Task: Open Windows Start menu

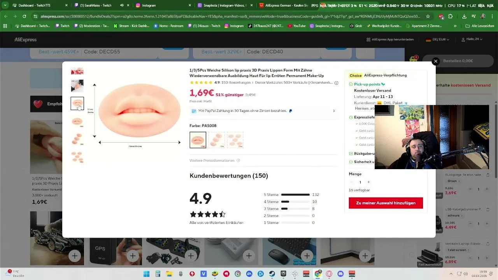Action: pyautogui.click(x=146, y=274)
